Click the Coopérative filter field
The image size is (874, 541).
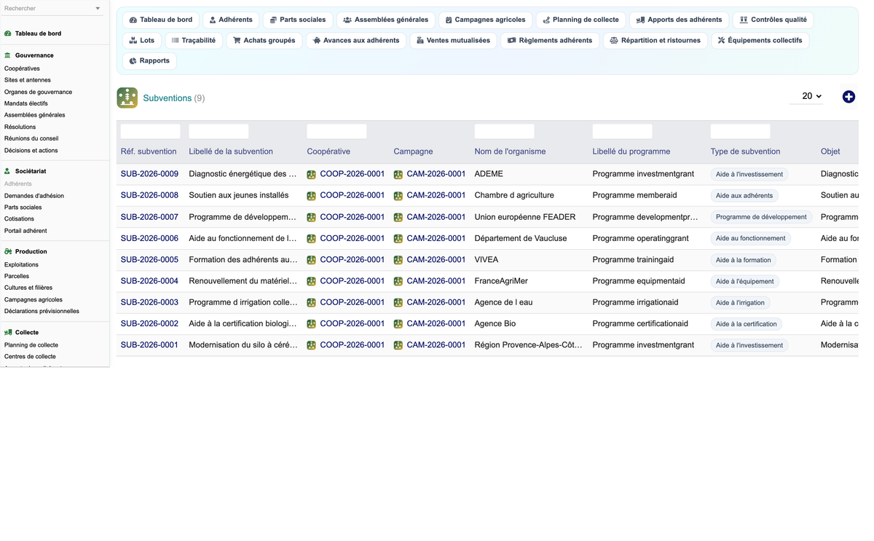pyautogui.click(x=336, y=131)
